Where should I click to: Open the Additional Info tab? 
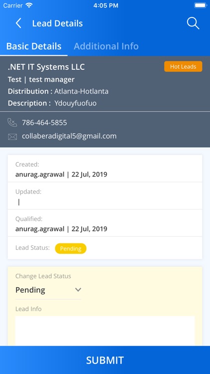click(106, 46)
